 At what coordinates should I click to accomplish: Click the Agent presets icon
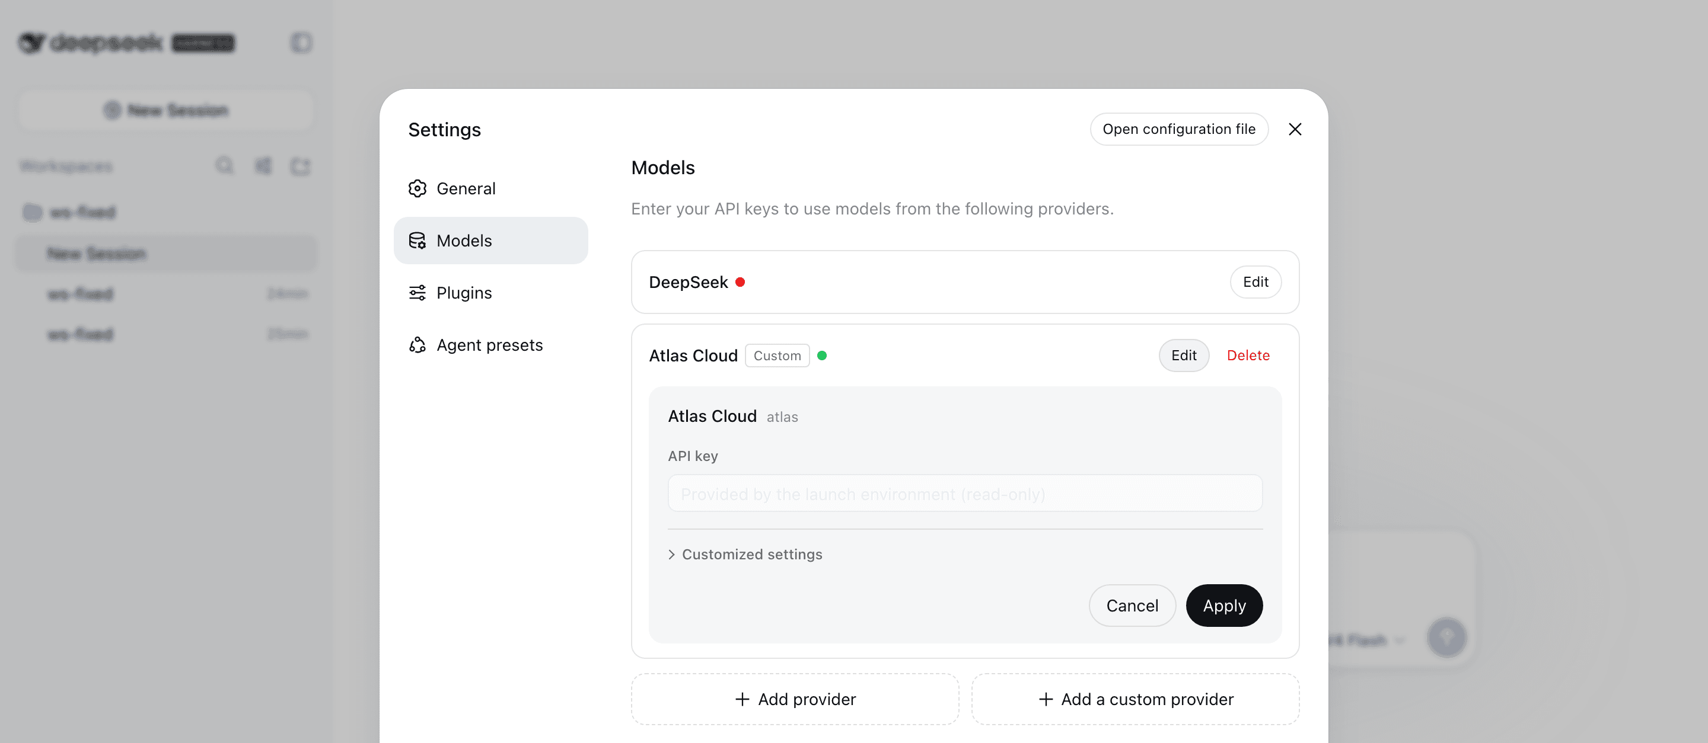point(417,345)
